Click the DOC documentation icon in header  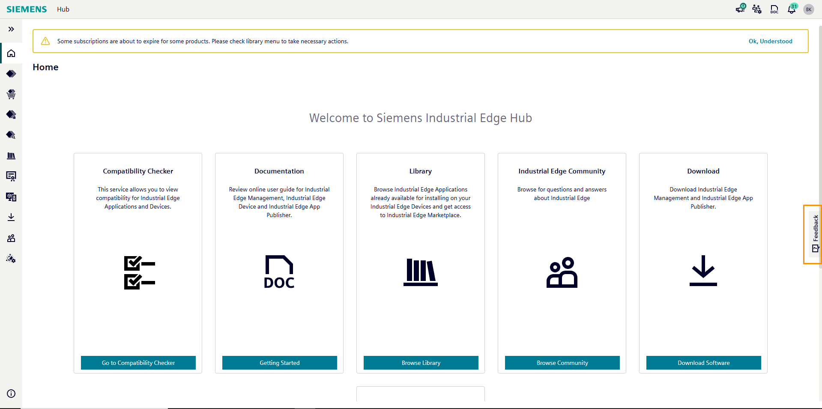tap(774, 9)
